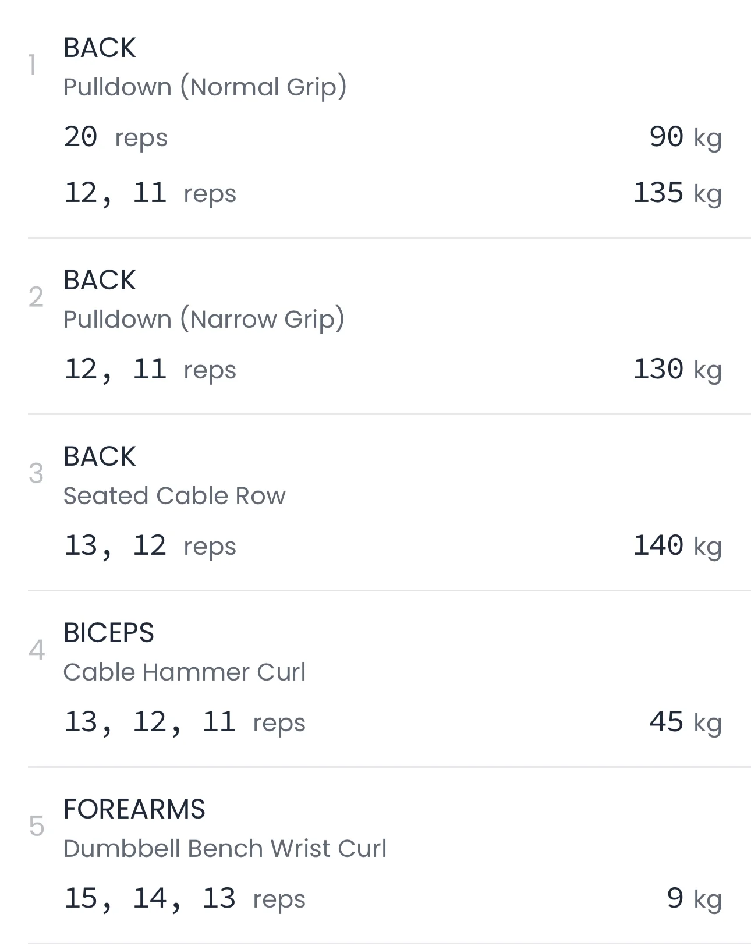This screenshot has height=946, width=751.
Task: Open the Dumbbell Bench Wrist Curl exercise
Action: 225,848
